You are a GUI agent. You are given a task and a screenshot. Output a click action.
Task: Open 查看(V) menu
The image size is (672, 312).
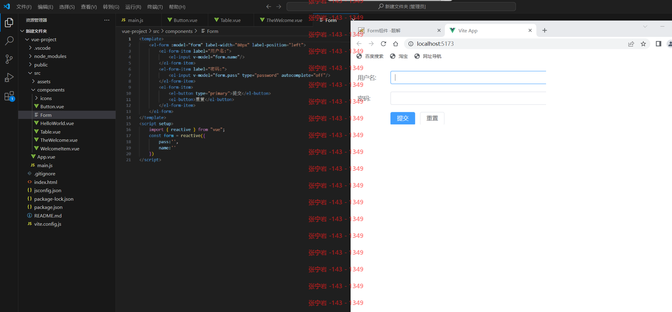tap(89, 7)
